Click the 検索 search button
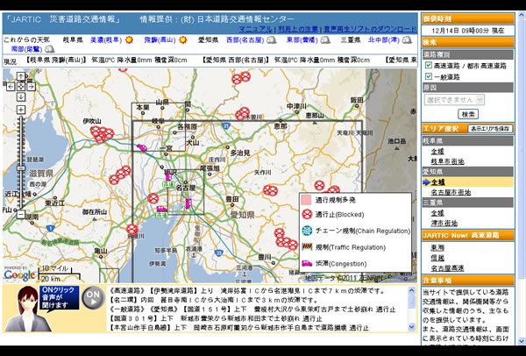 pos(468,114)
